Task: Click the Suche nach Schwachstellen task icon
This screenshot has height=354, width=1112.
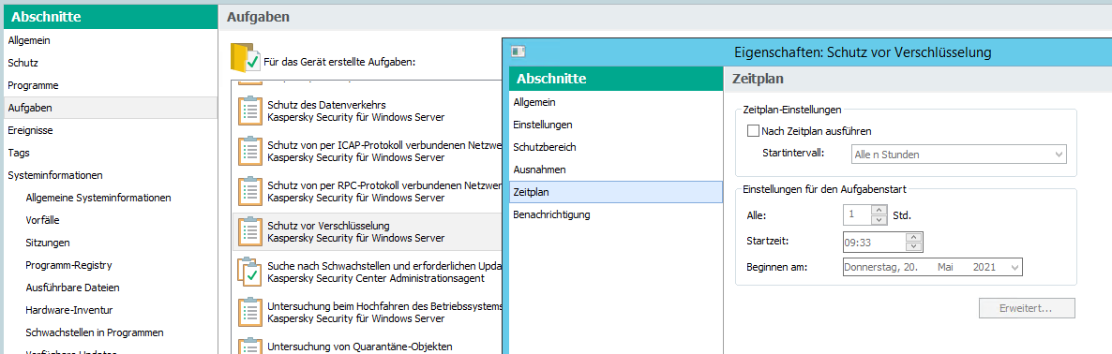Action: click(x=249, y=272)
